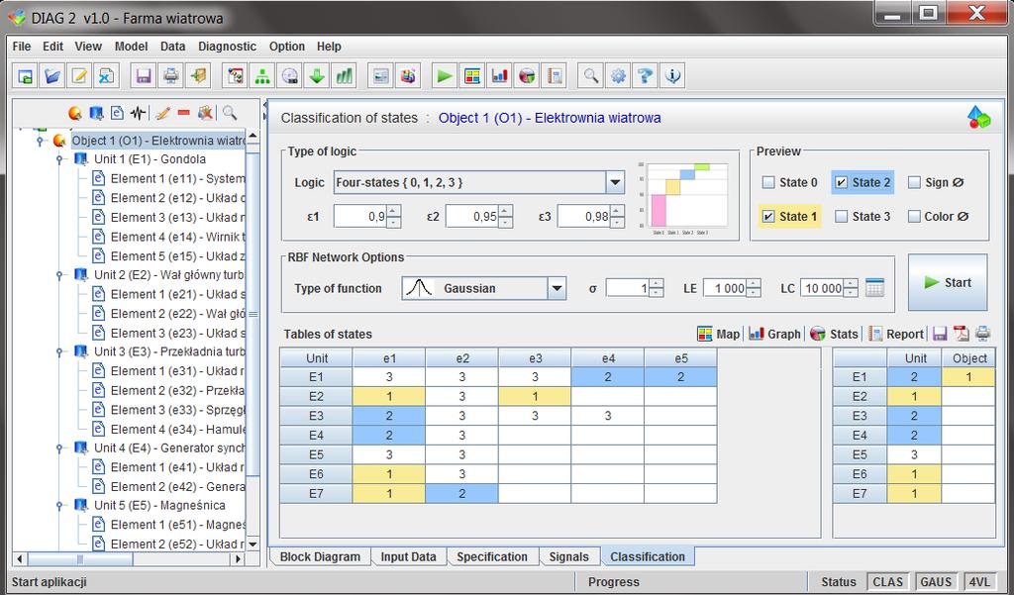The width and height of the screenshot is (1014, 595).
Task: Collapse the Unit 3 (E3) tree node
Action: [58, 351]
